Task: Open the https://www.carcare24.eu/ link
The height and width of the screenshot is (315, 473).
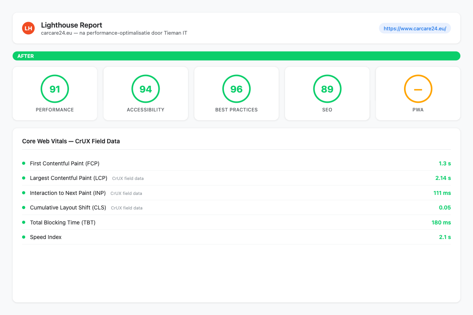Action: click(x=415, y=28)
